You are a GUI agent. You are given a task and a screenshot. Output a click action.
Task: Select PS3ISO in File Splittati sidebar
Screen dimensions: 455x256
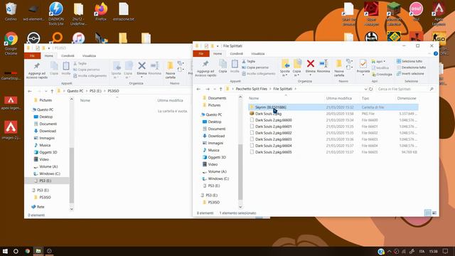pyautogui.click(x=213, y=202)
